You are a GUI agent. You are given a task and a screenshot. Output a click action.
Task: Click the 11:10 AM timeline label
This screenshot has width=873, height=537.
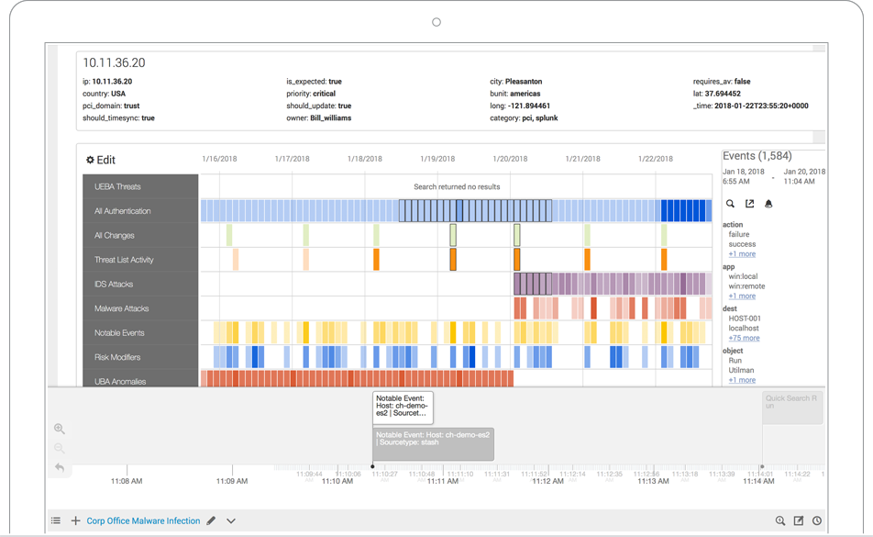(337, 481)
